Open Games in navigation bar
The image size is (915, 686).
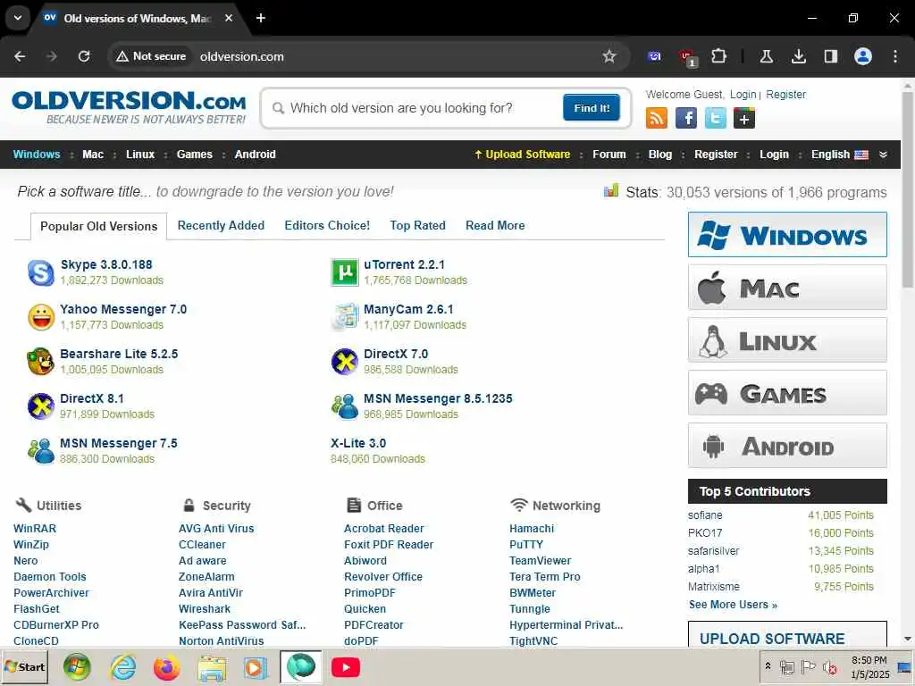[194, 155]
